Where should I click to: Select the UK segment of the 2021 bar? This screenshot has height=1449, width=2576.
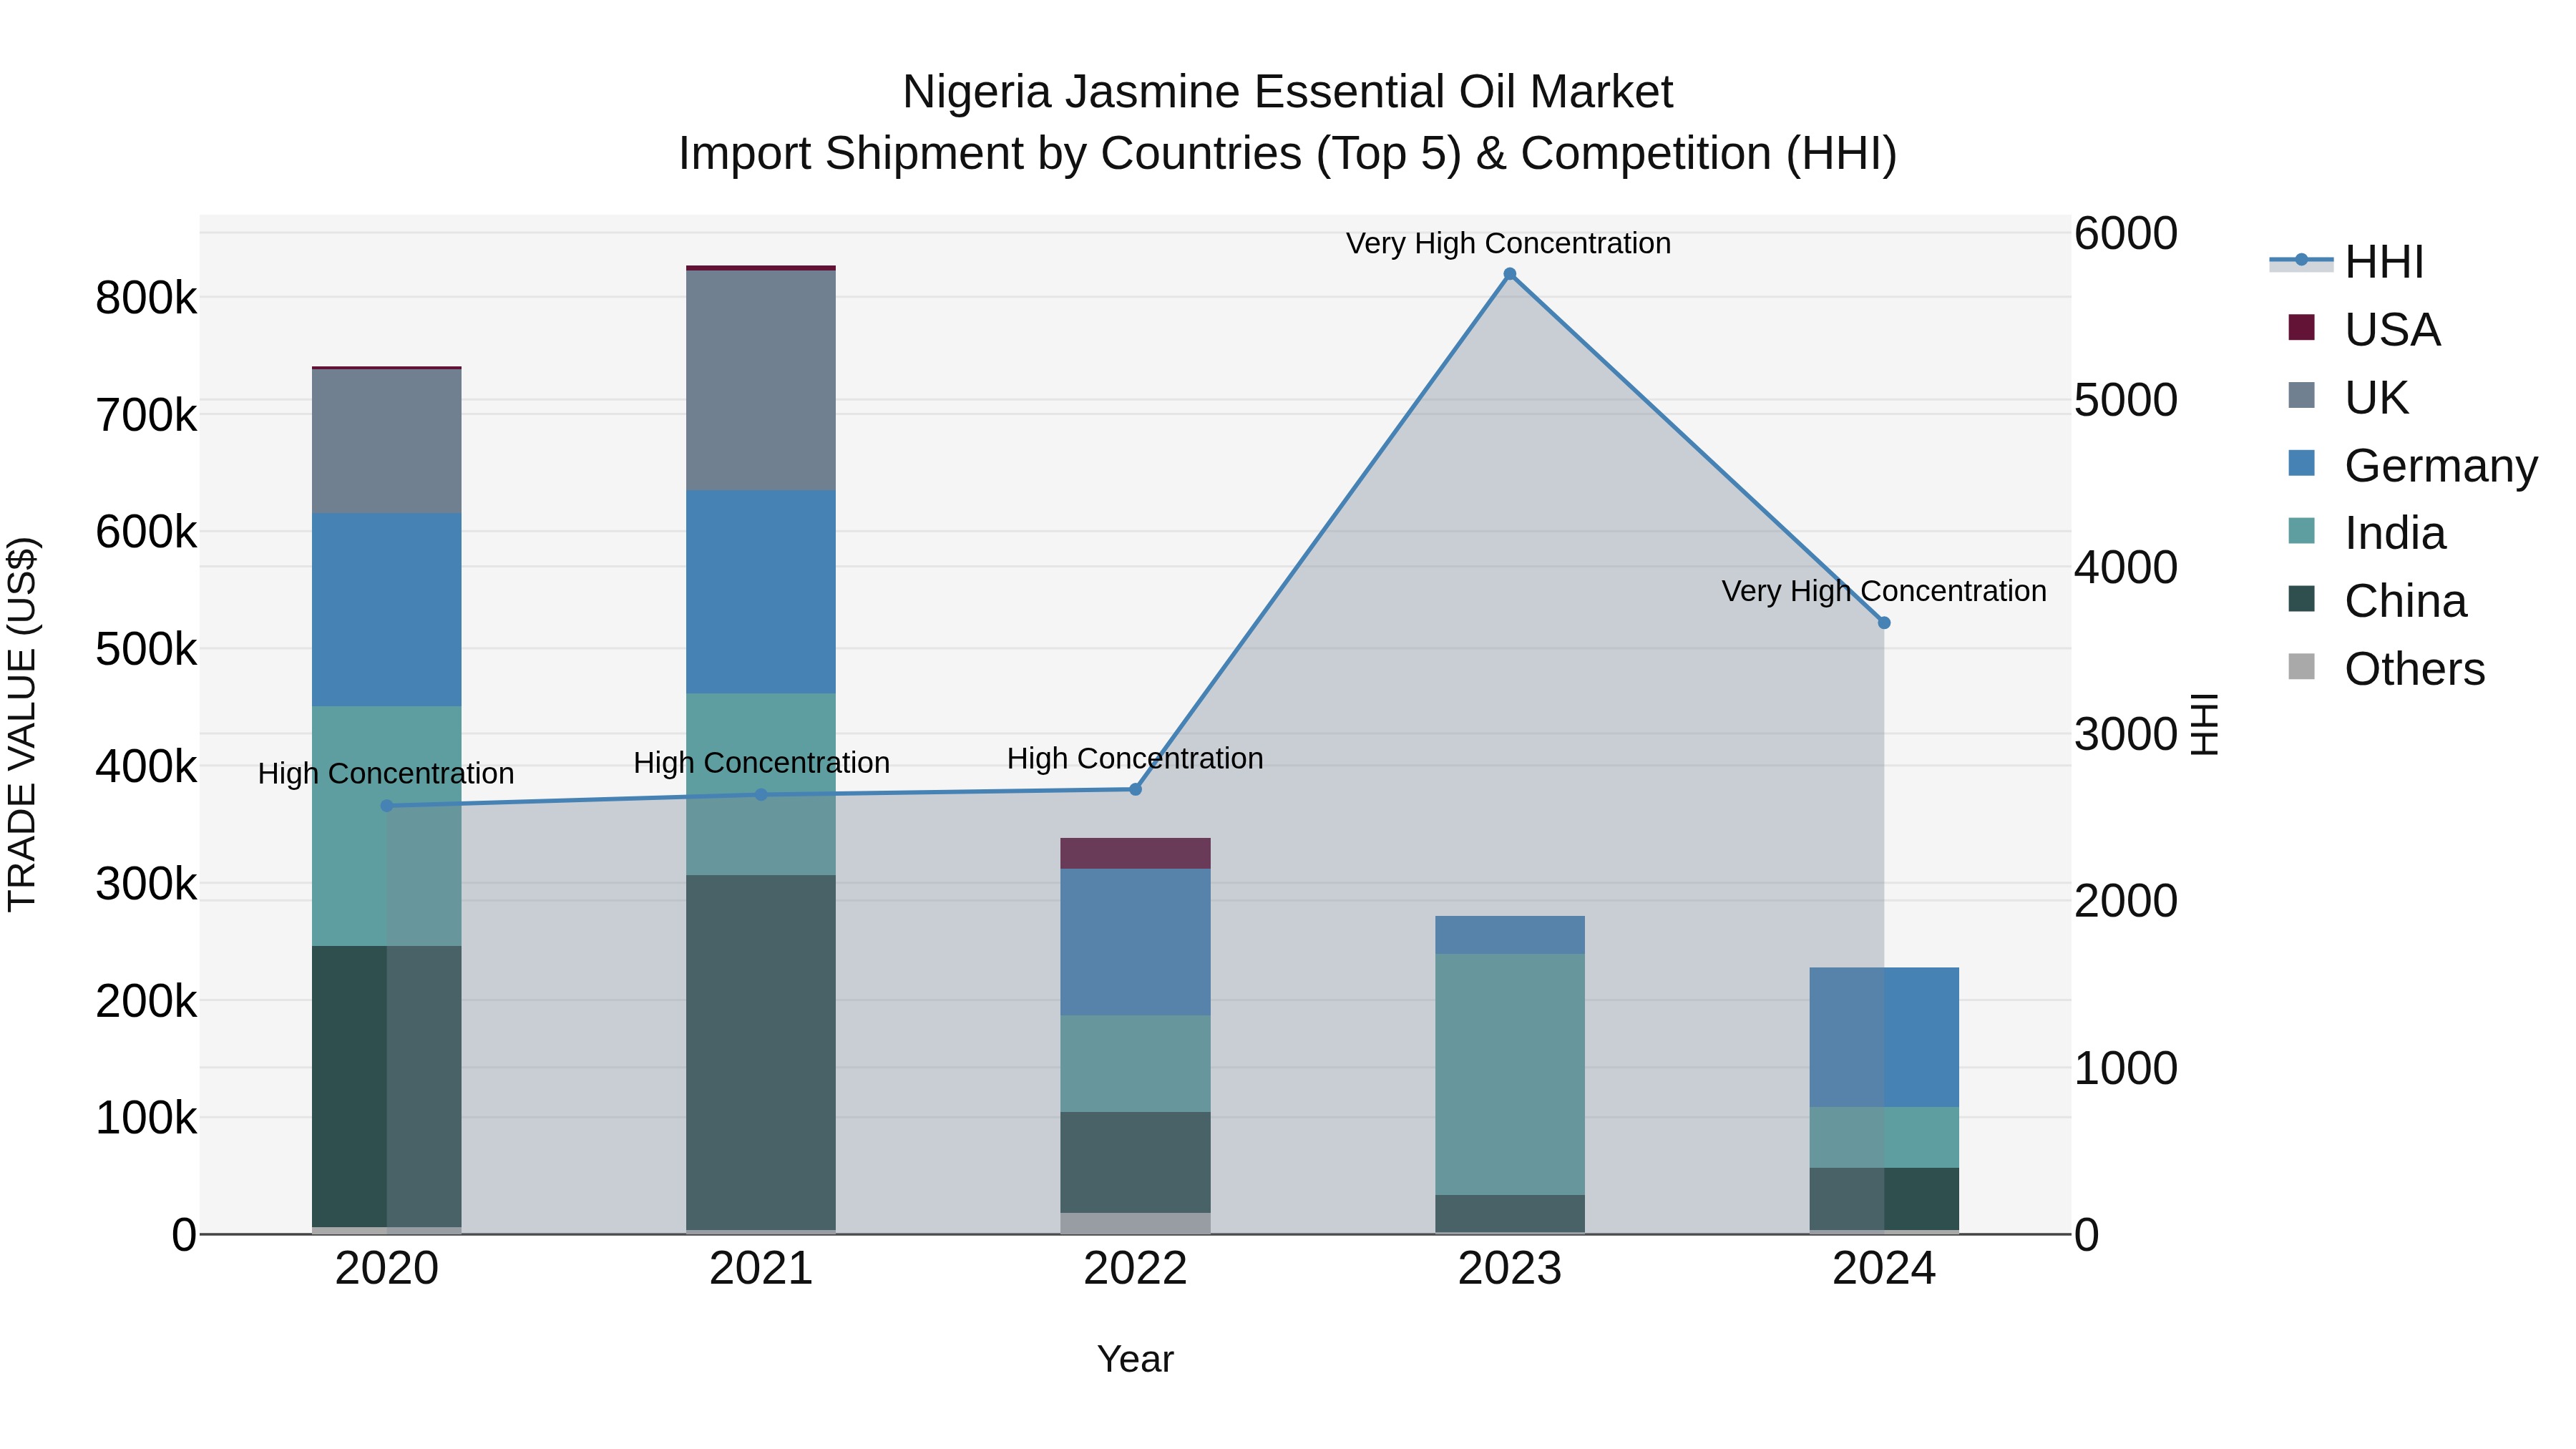tap(761, 381)
